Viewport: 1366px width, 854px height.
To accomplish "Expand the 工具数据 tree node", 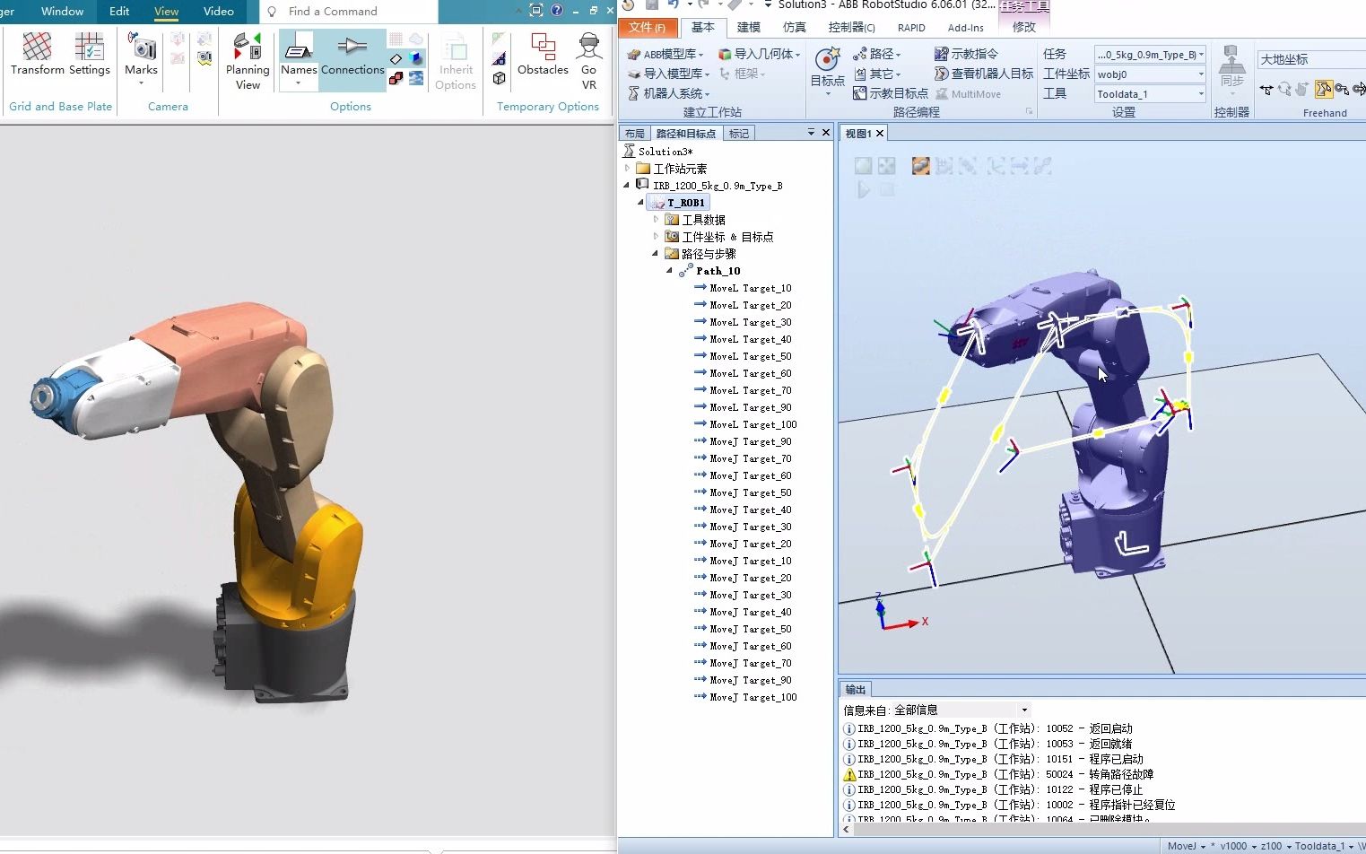I will [656, 220].
